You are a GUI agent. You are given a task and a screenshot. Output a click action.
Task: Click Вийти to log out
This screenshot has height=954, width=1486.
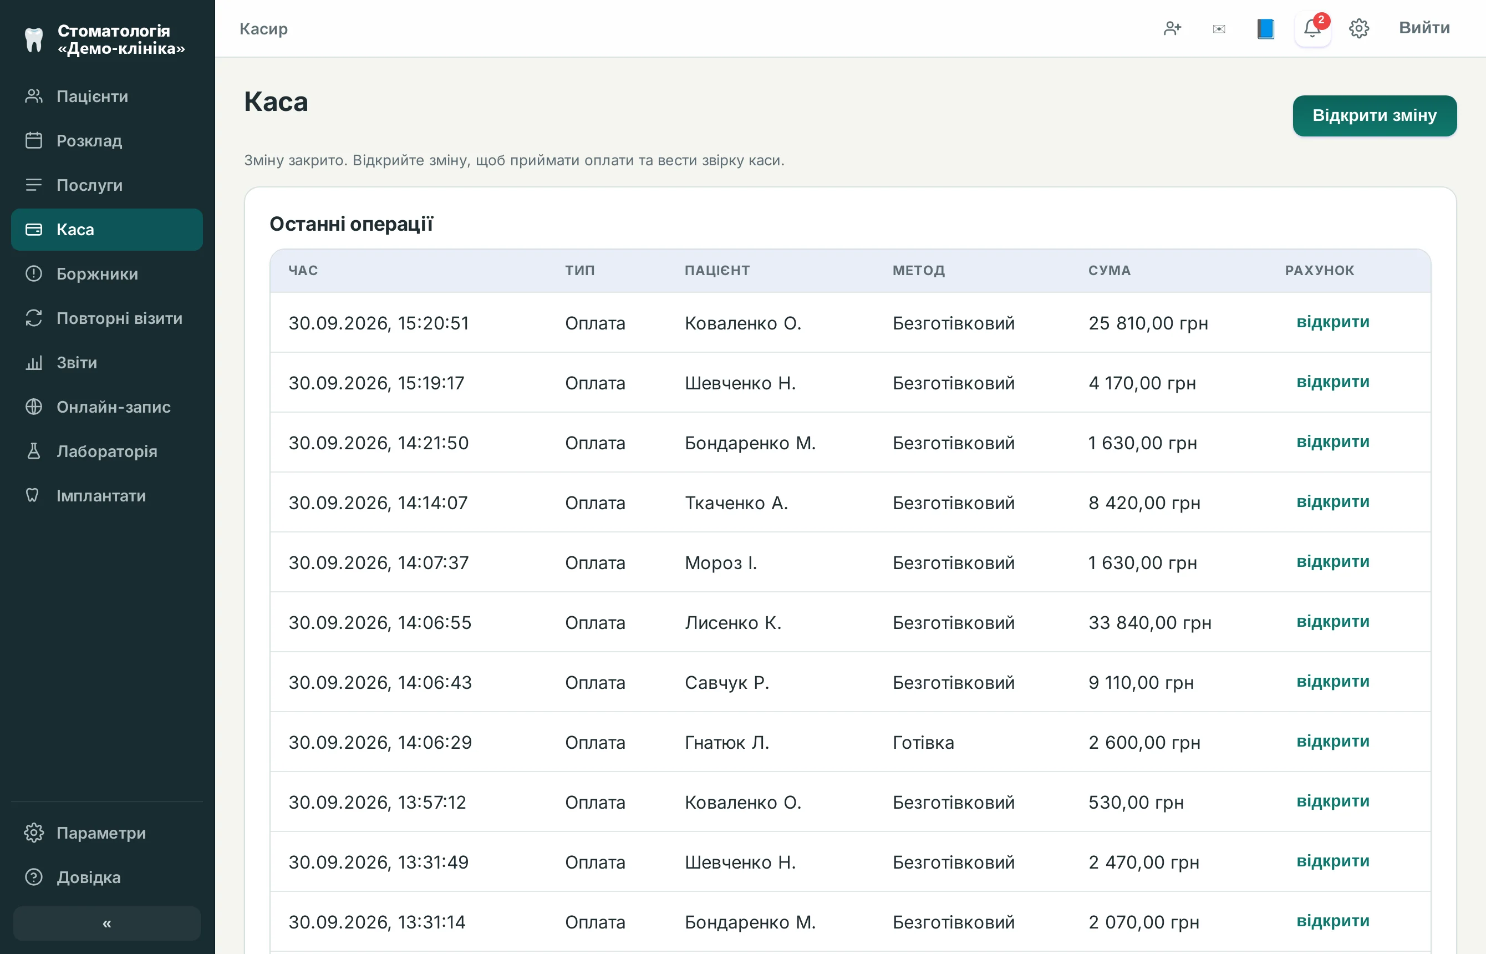[1424, 28]
